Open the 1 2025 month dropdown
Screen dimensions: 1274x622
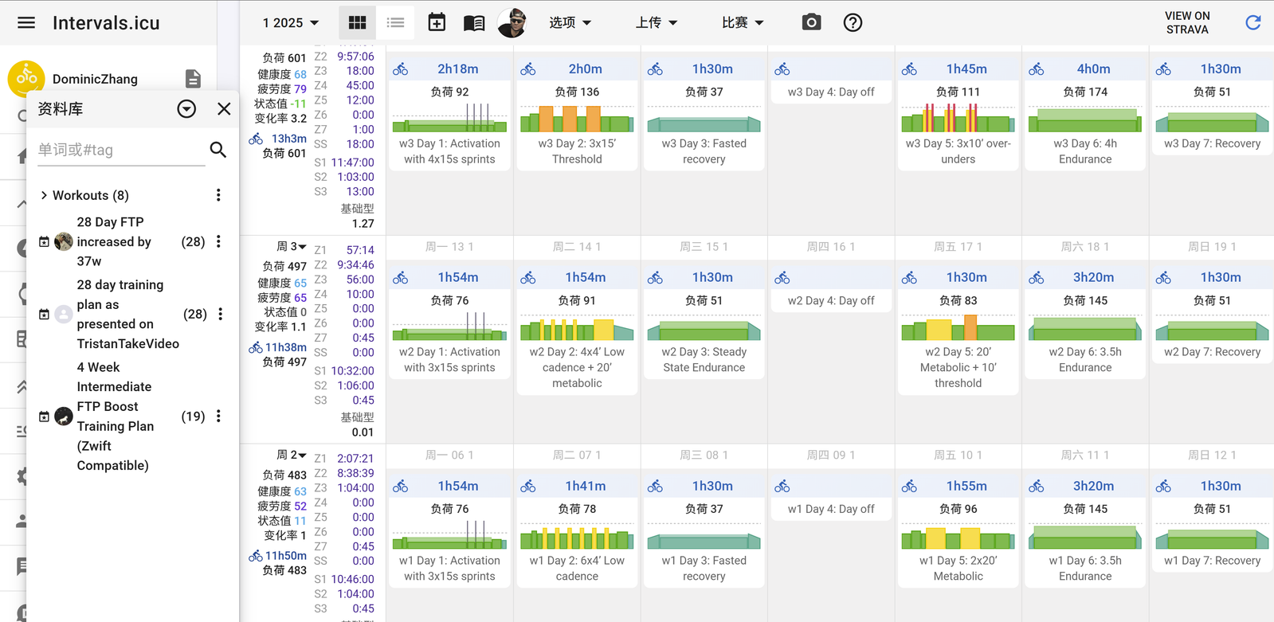(291, 23)
